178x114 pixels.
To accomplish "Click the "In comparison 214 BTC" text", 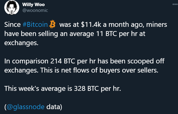I will click(40, 61).
